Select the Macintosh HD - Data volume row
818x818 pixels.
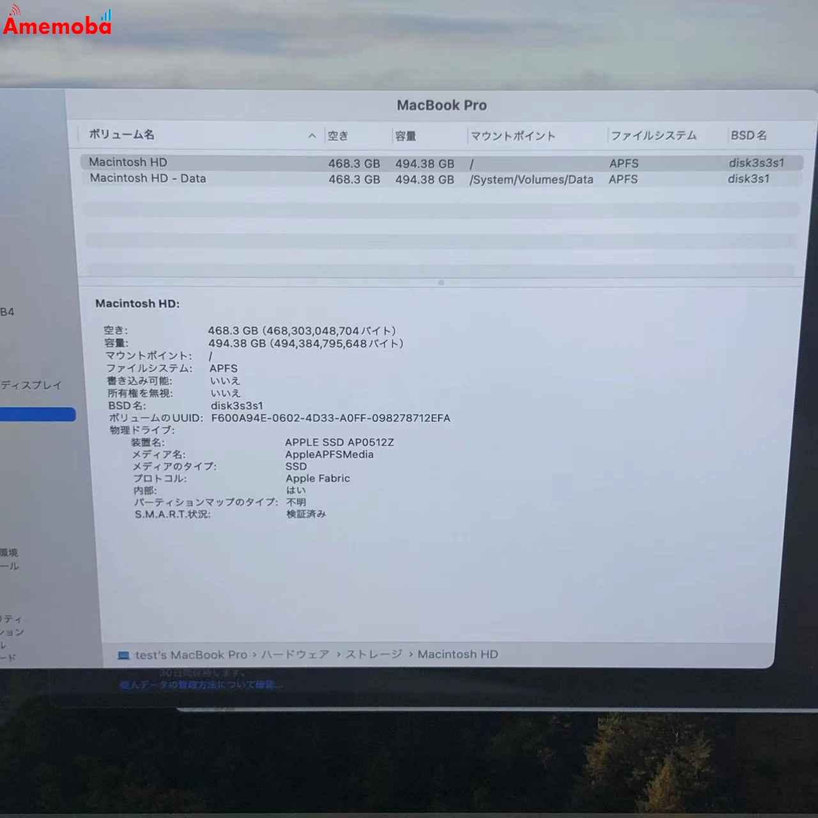coord(256,178)
